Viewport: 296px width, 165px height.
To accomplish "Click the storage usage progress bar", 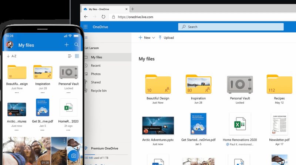I will [x=106, y=155].
